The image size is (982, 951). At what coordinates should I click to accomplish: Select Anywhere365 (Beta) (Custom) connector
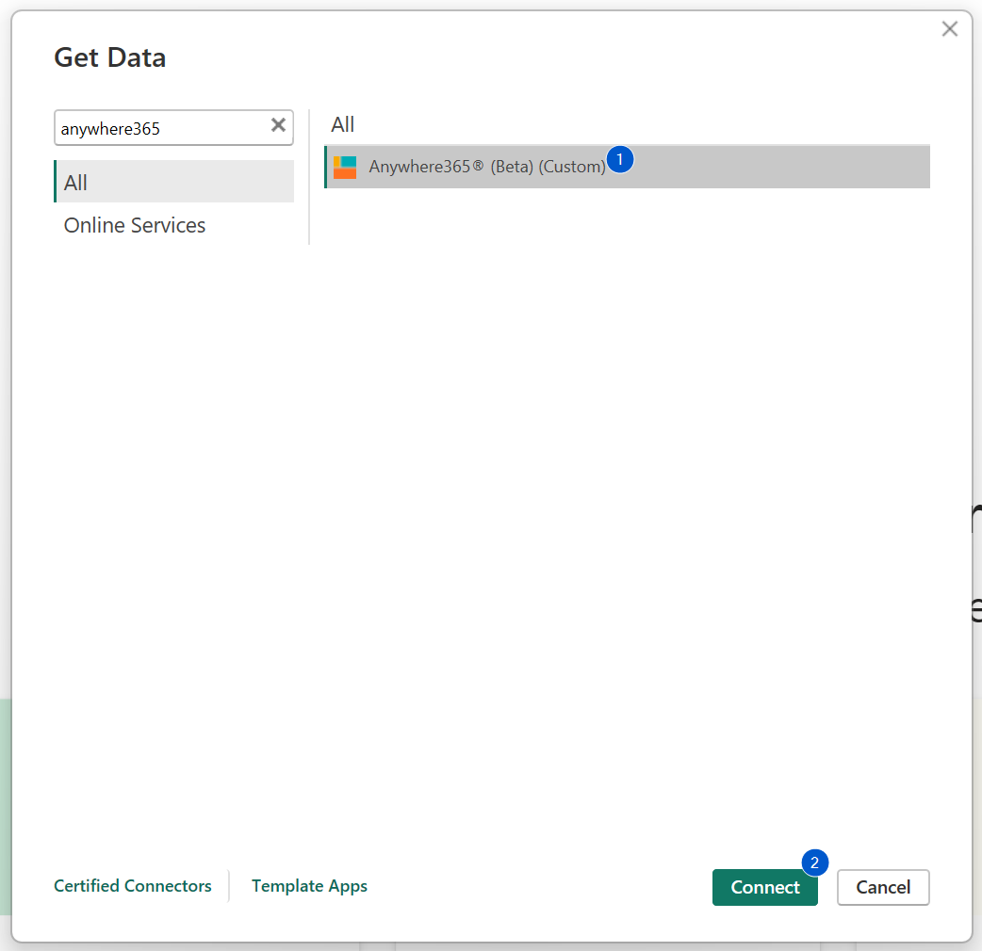627,167
